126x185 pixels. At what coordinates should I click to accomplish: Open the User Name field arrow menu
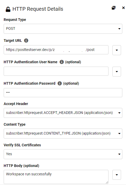[x=117, y=72]
